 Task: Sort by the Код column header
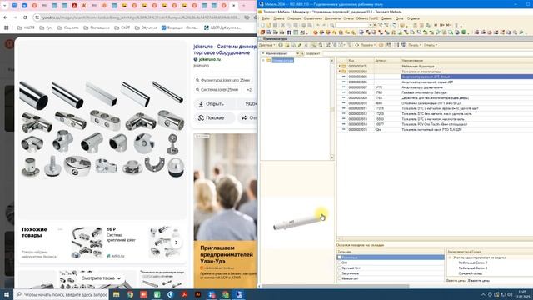coord(361,61)
